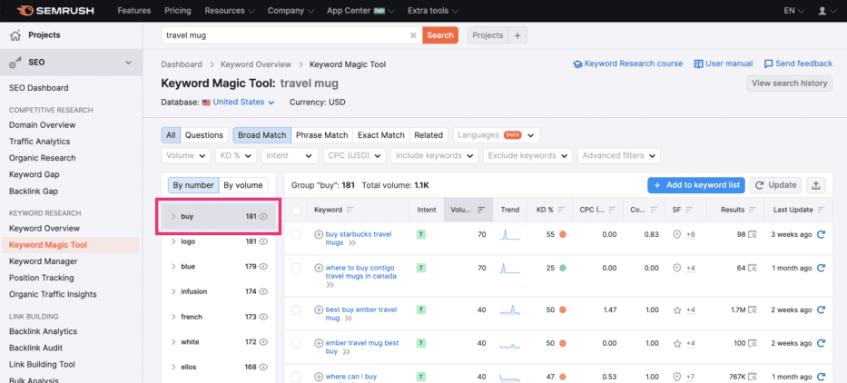Click the orange Search button
Image resolution: width=847 pixels, height=383 pixels.
[440, 35]
